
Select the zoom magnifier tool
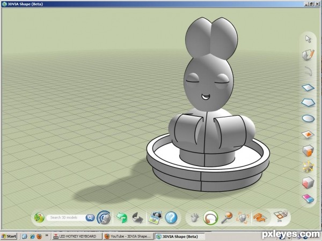point(226,217)
